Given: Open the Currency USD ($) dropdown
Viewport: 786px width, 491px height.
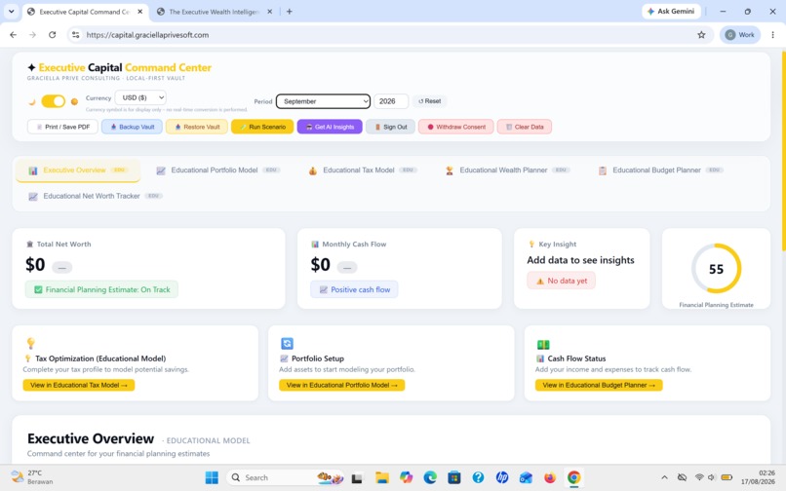Looking at the screenshot, I should (140, 97).
